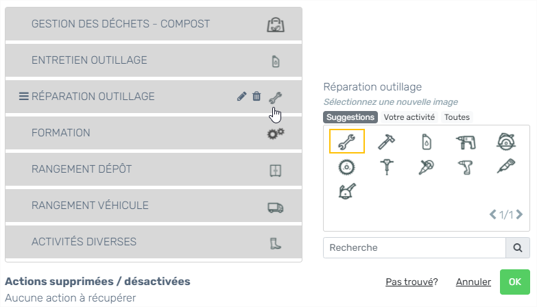This screenshot has height=307, width=537.
Task: Pick the oil bottle icon in suggestions grid
Action: tap(427, 141)
